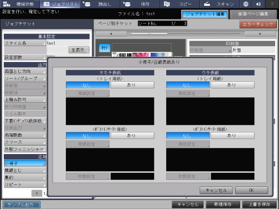Click the globe network icon
279x209 pixels.
click(246, 4)
